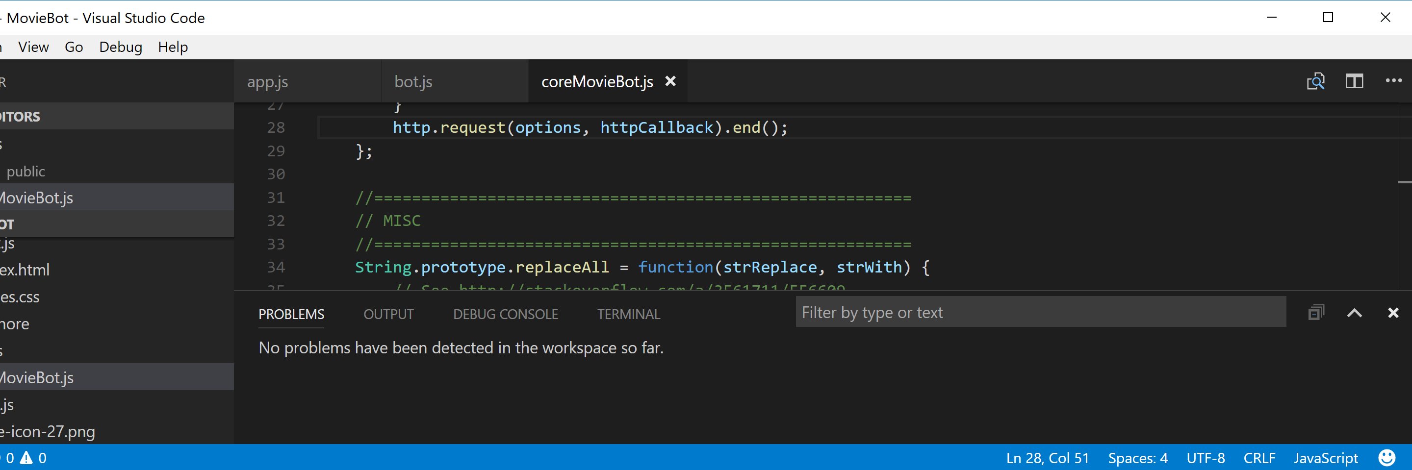The height and width of the screenshot is (470, 1412).
Task: Open the search changes icon in editor toolbar
Action: click(1315, 81)
